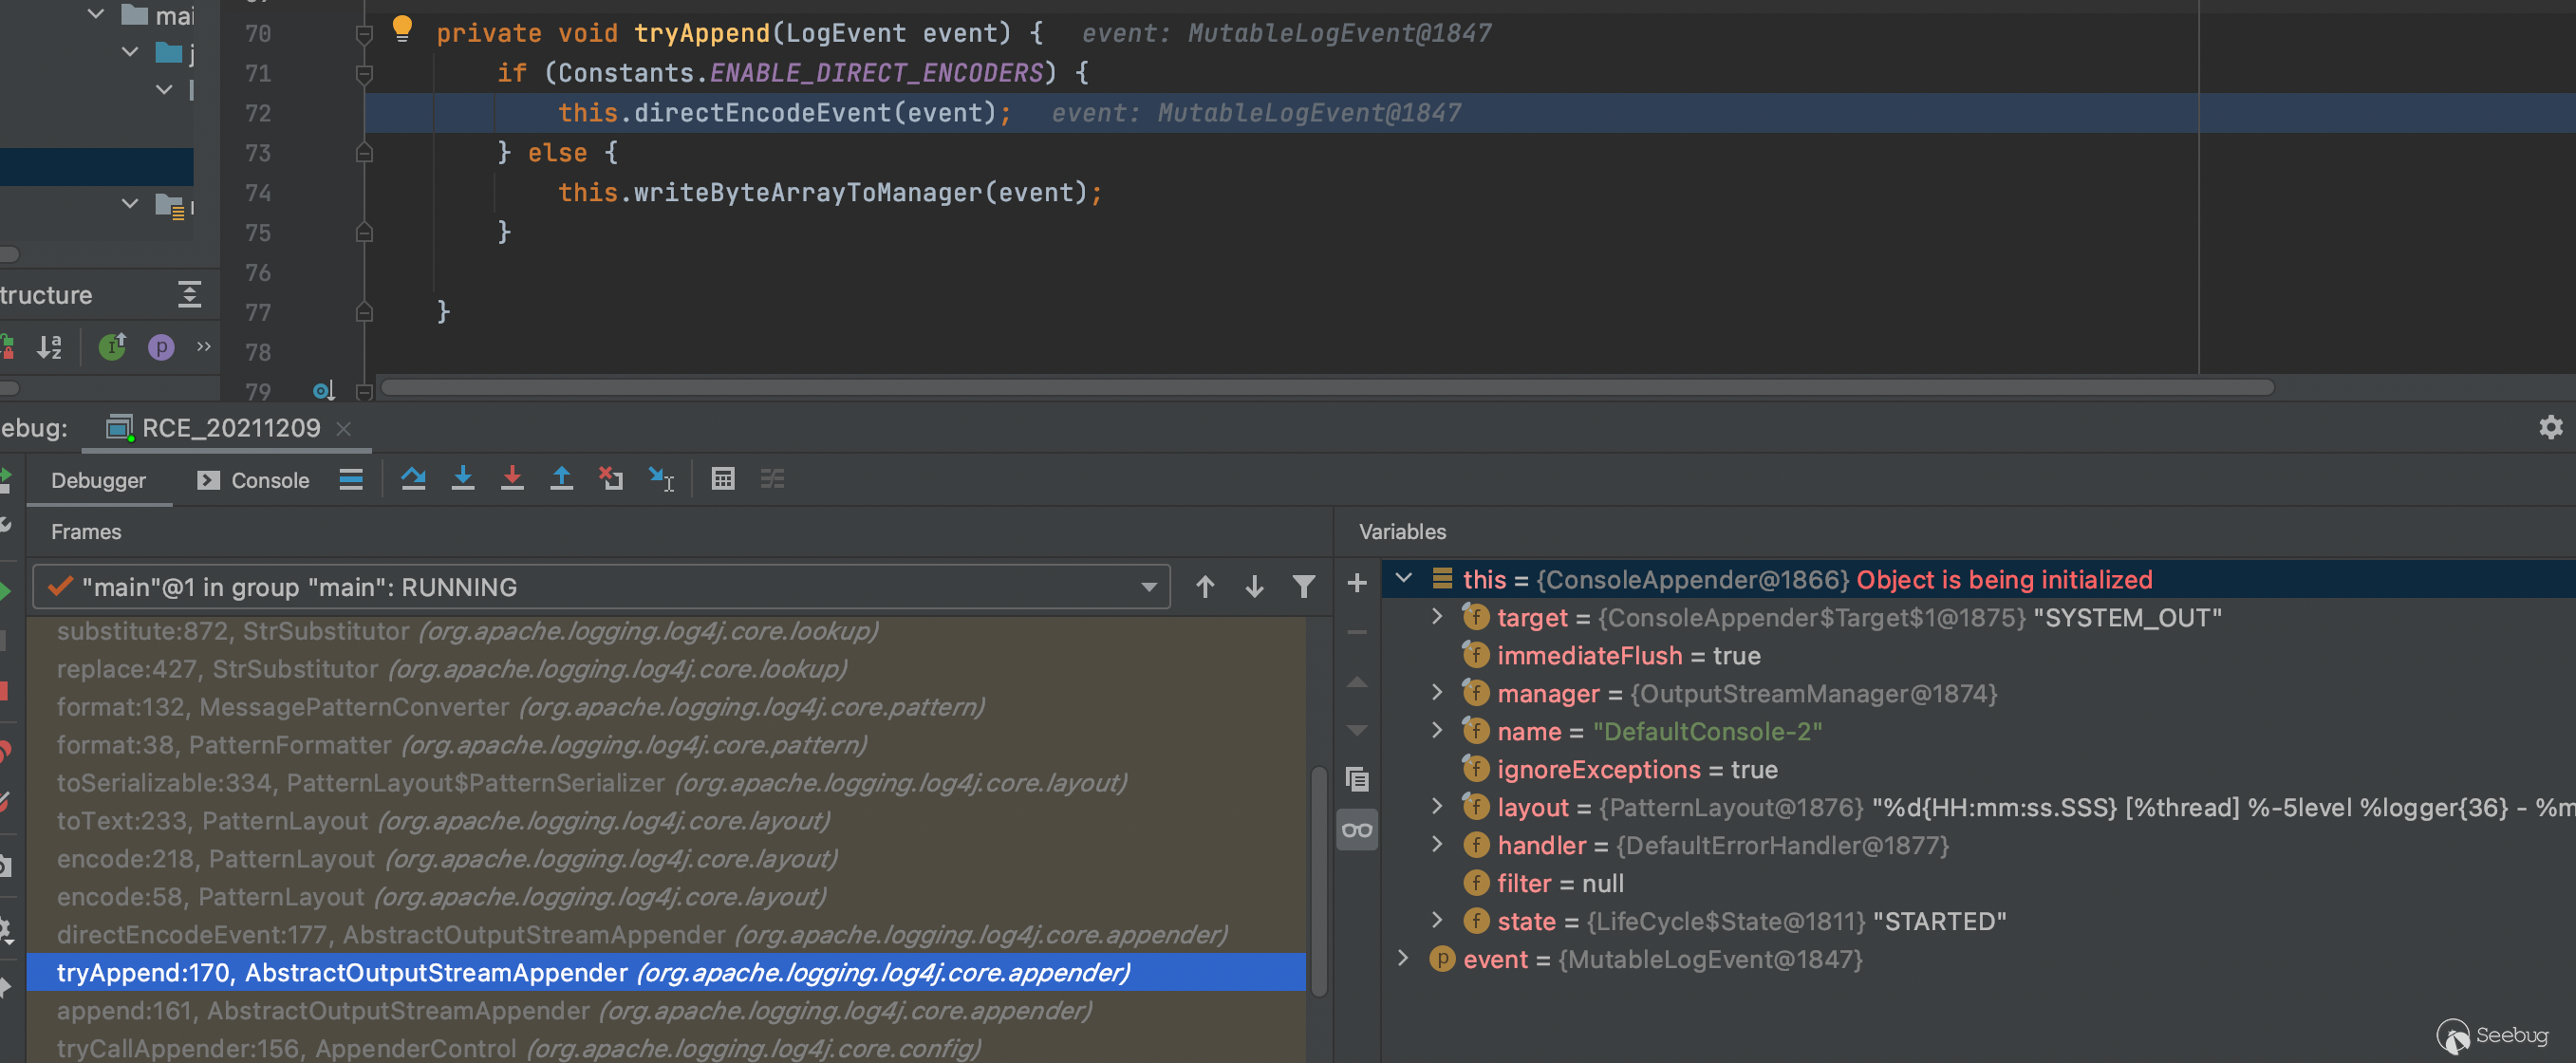This screenshot has width=2576, height=1063.
Task: Click the Step Out debugger icon
Action: click(x=561, y=479)
